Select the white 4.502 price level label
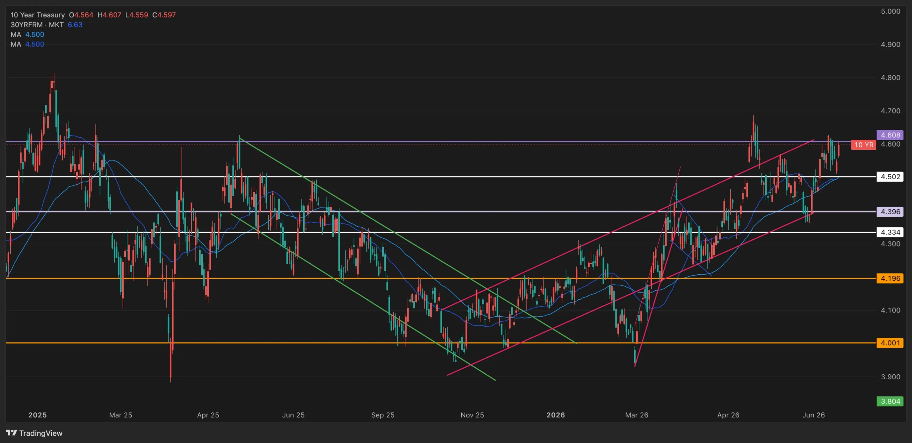912x443 pixels. click(x=890, y=176)
